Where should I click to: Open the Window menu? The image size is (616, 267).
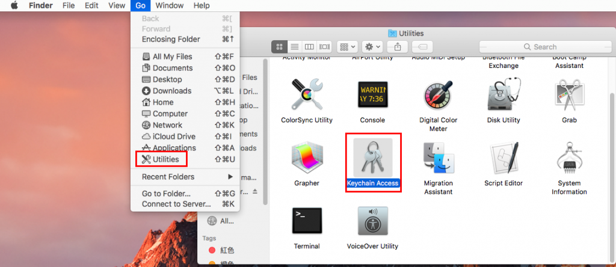point(169,5)
